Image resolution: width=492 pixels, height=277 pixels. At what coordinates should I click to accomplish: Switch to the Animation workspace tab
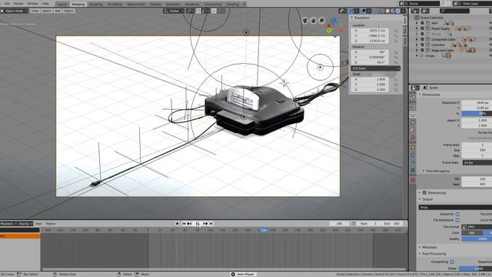tap(173, 5)
